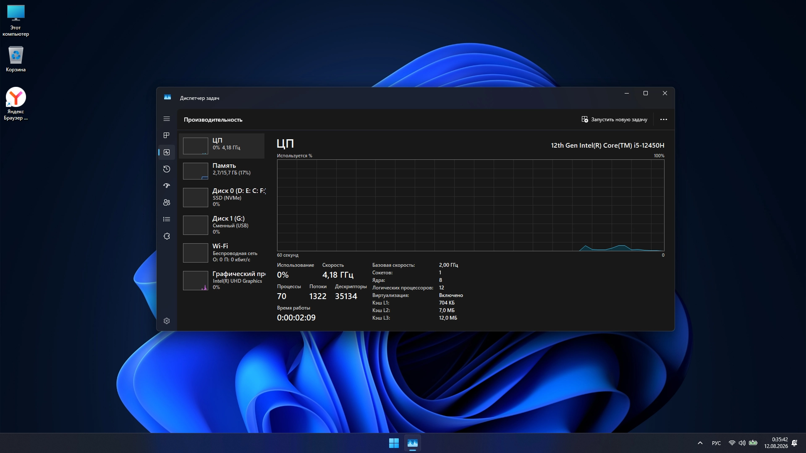Expand the hidden tray icons chevron
Screen dimensions: 806x453
tap(700, 443)
